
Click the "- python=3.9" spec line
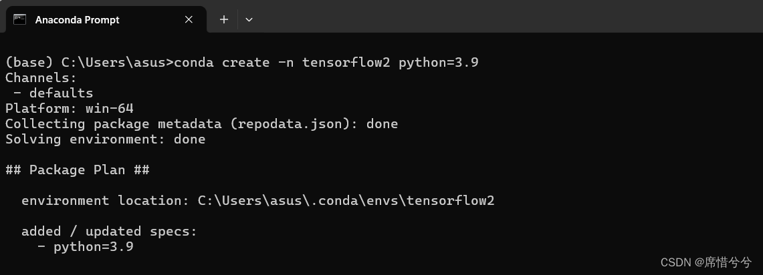point(86,247)
